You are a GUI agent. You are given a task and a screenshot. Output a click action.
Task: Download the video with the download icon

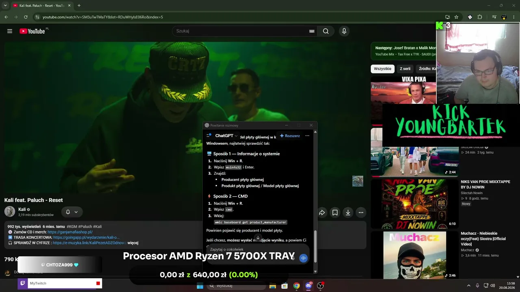pyautogui.click(x=348, y=213)
